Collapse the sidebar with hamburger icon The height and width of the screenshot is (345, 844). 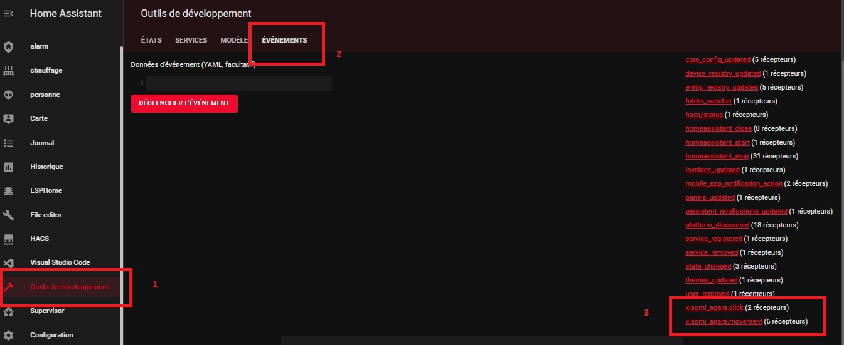click(9, 14)
